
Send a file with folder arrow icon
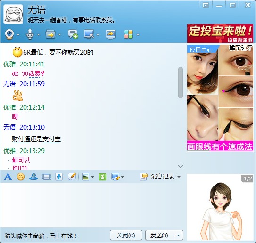(50, 34)
